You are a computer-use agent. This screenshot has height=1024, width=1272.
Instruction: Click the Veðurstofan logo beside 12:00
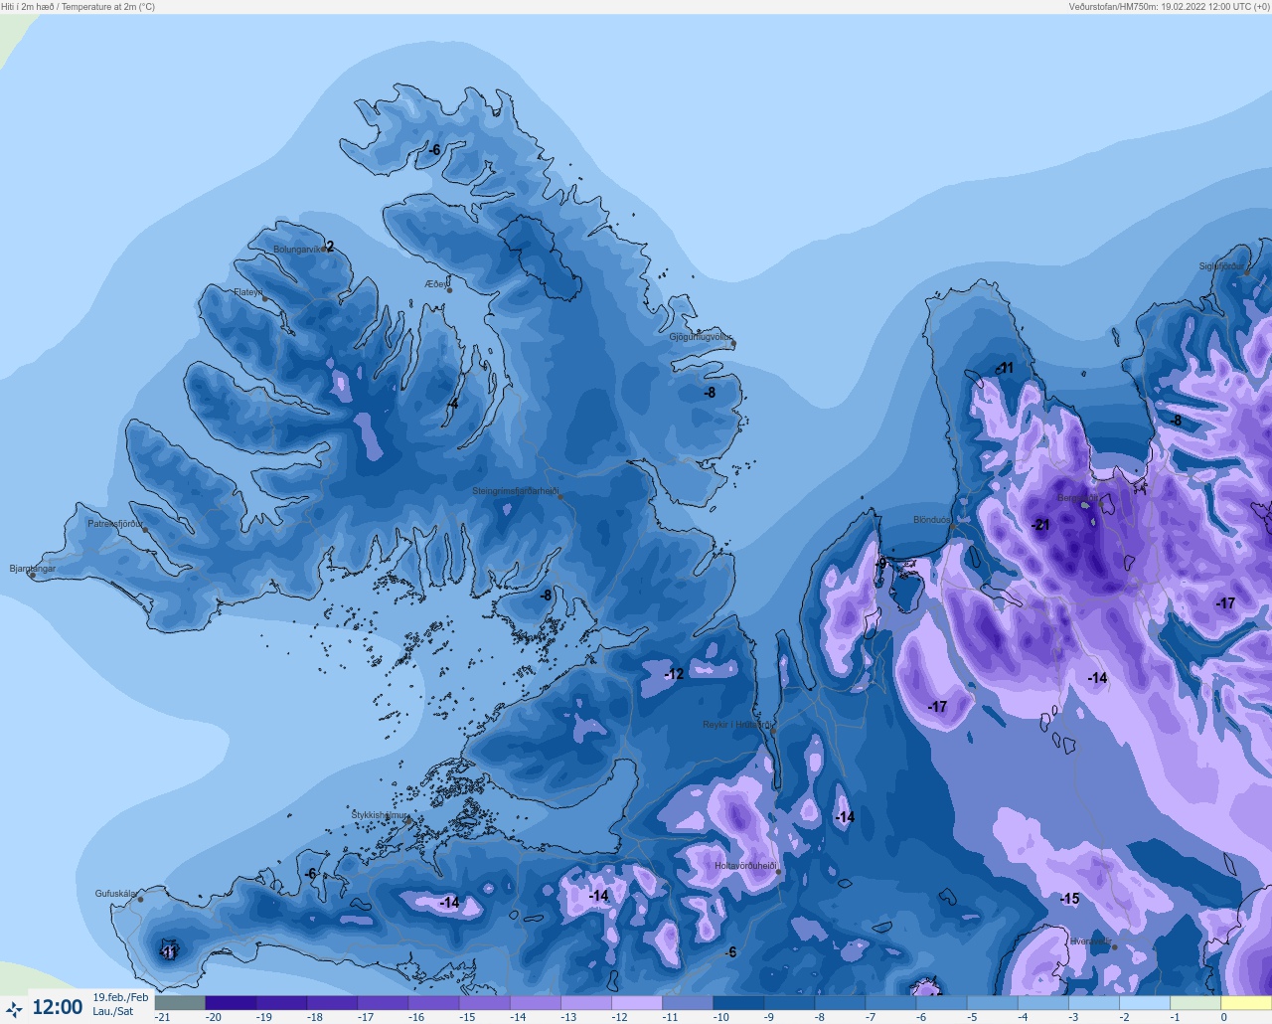coord(14,1009)
